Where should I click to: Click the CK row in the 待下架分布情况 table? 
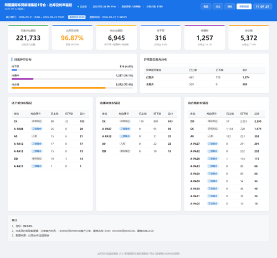click(50, 122)
